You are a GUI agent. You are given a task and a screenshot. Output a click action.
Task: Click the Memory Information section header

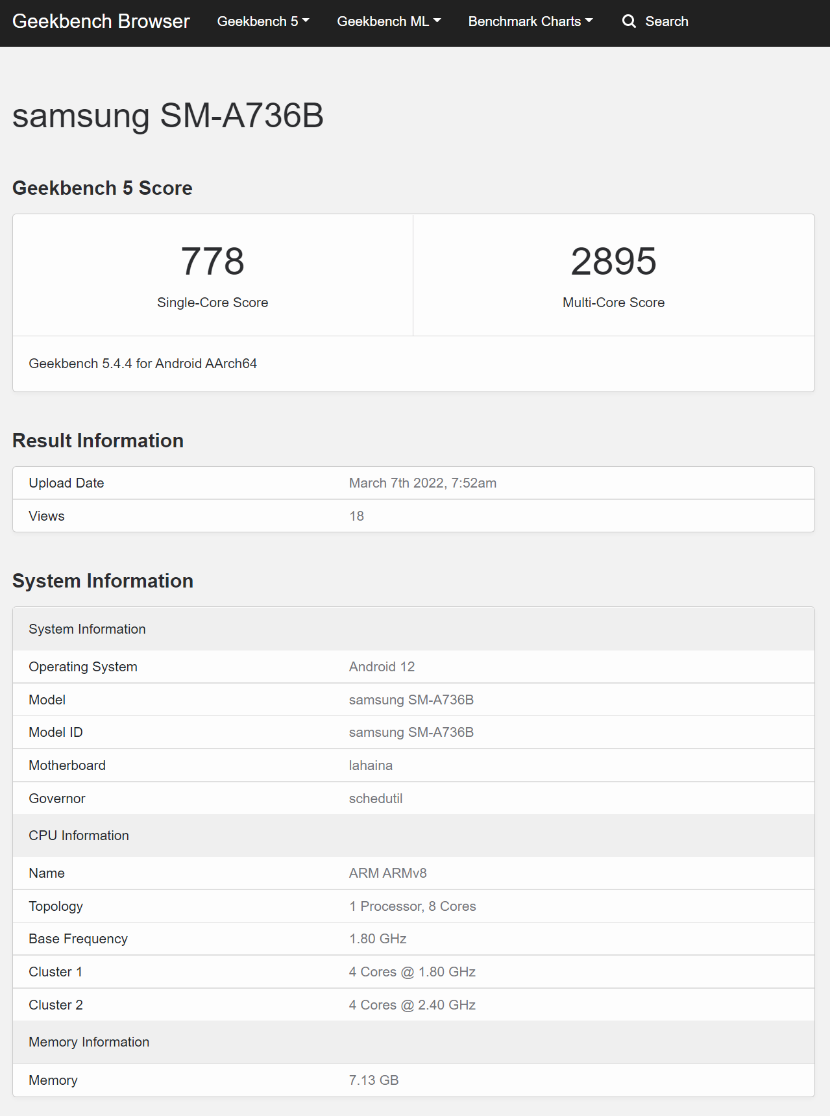point(89,1042)
